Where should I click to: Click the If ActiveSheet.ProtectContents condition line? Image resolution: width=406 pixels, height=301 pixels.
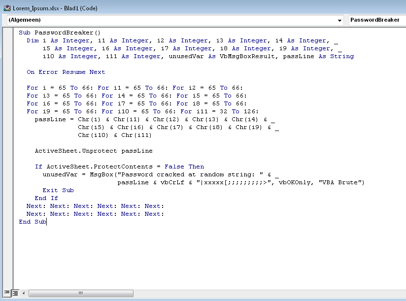(x=119, y=167)
